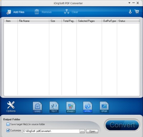The image size is (143, 137).
Task: Select TEXT output format icon
Action: point(54,107)
